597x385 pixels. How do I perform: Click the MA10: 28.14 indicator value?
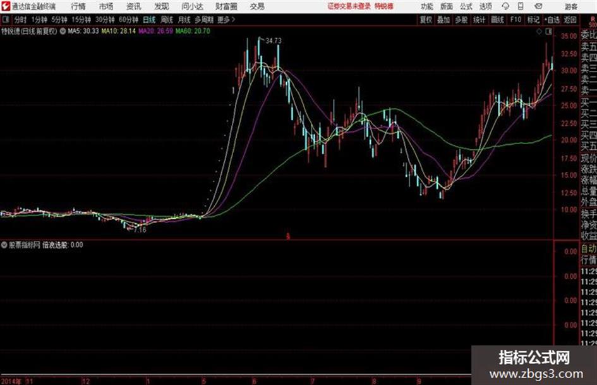(118, 31)
